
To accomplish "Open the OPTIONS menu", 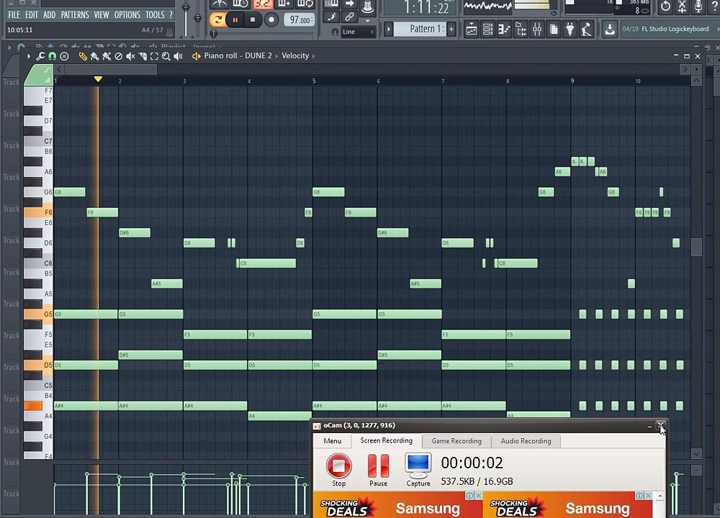I will click(127, 14).
